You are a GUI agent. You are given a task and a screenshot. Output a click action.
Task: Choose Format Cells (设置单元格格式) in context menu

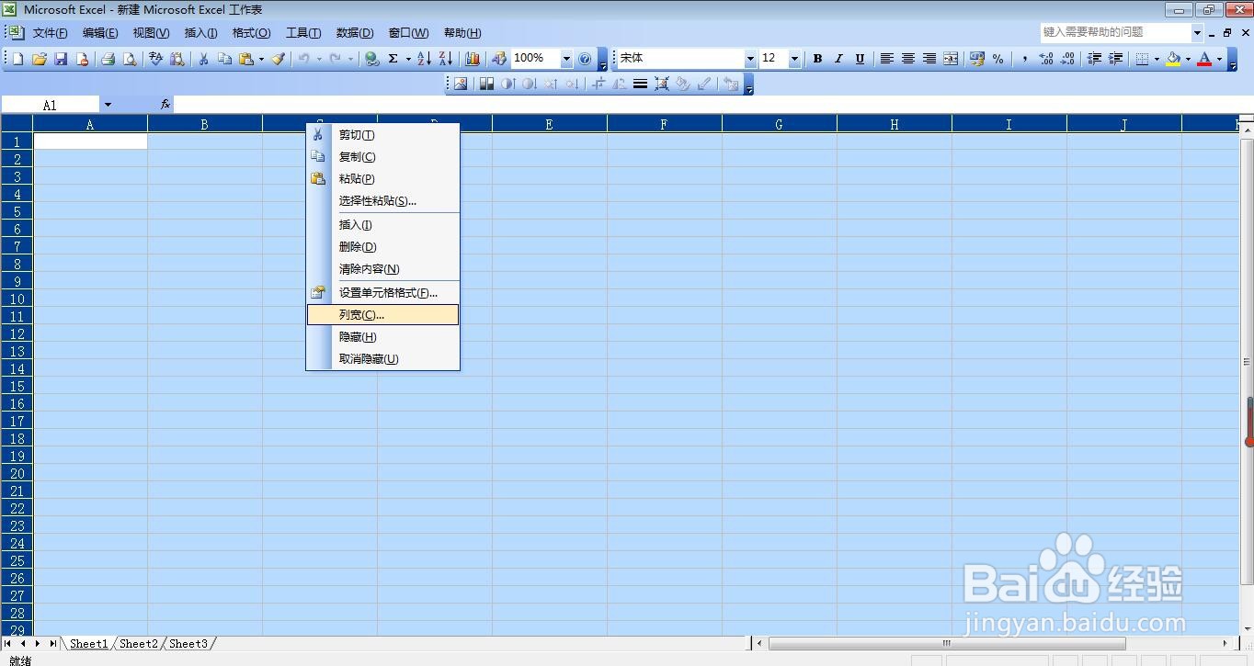(x=382, y=293)
